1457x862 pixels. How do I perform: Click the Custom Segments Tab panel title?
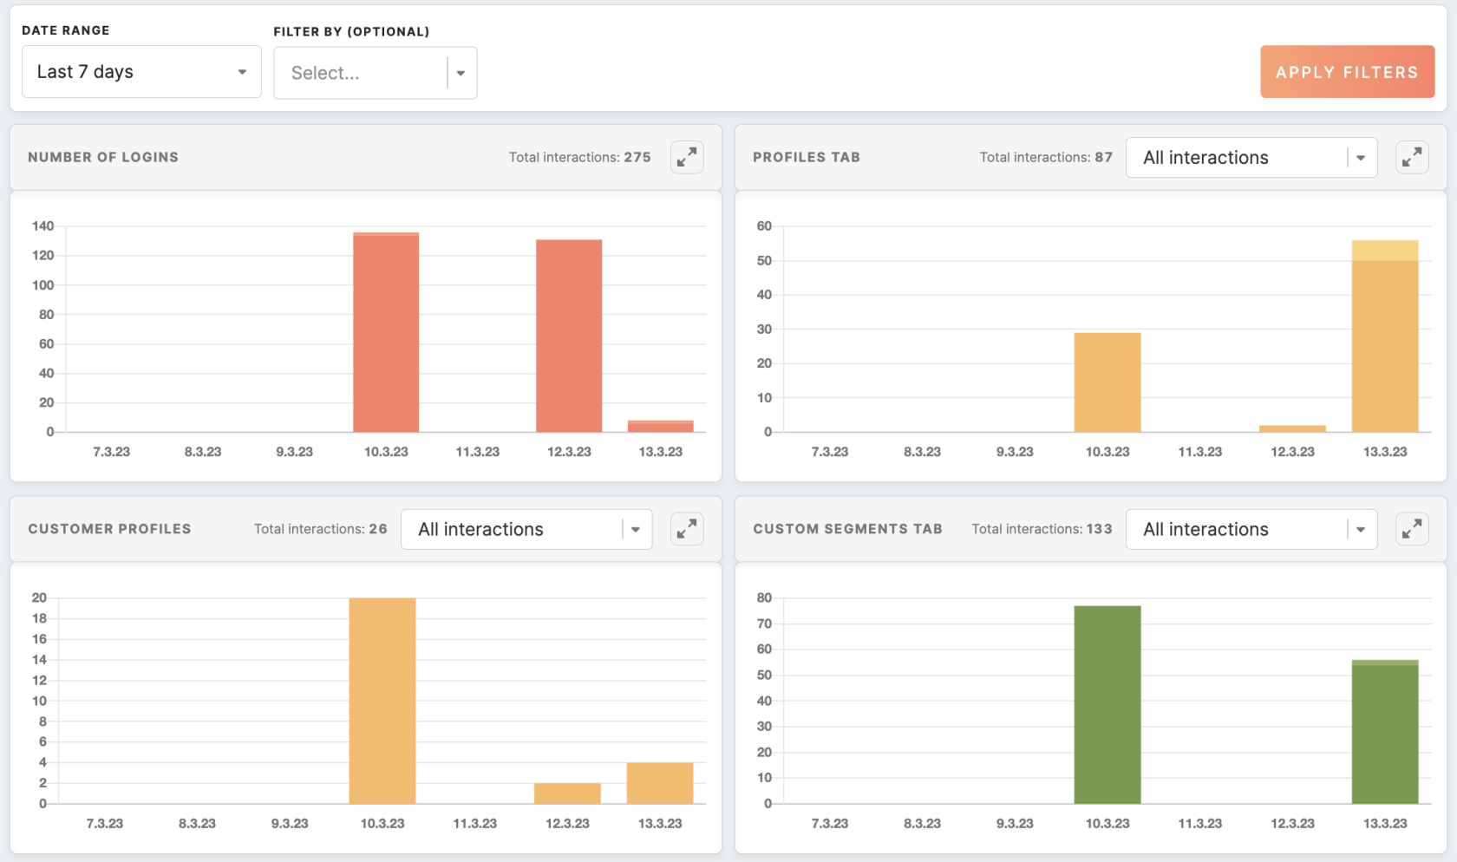tap(847, 529)
